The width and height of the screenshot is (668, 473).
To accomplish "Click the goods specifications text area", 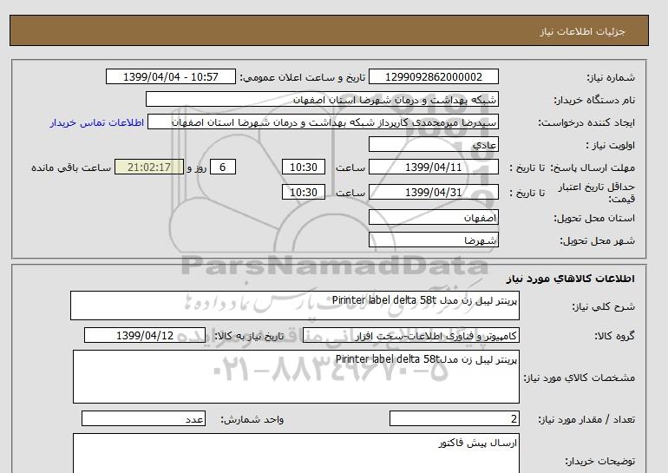I will tap(296, 377).
